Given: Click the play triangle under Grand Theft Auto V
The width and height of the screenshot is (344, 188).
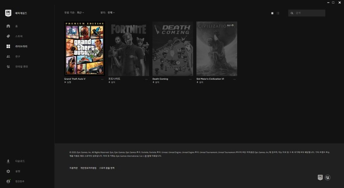Looking at the screenshot, I should [x=65, y=82].
